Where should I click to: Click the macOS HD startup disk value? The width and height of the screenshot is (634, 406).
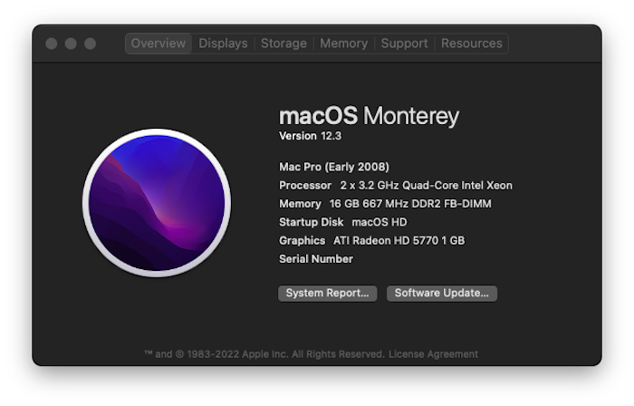tap(379, 222)
